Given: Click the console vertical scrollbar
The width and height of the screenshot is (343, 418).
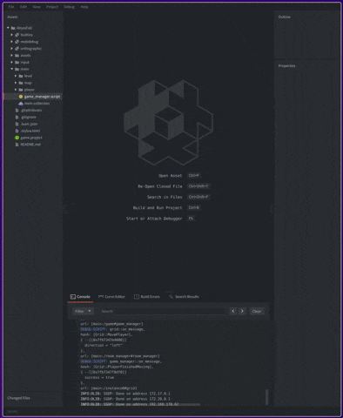Looking at the screenshot, I should 266,396.
